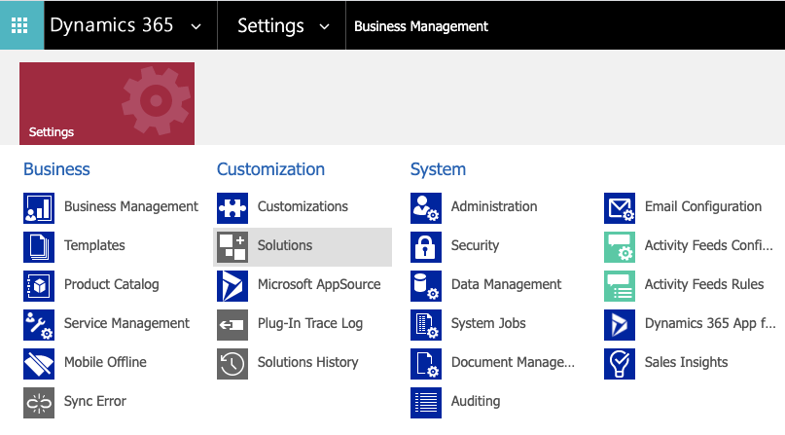
Task: Click the Customization section heading
Action: (x=270, y=169)
